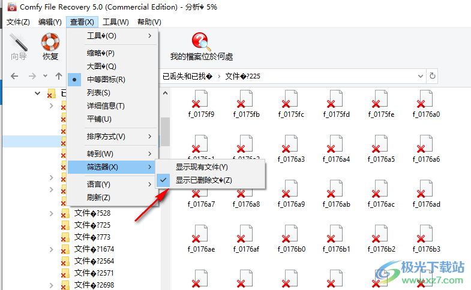
Task: Expand the 排序方式(V) sort submenu
Action: pyautogui.click(x=113, y=137)
